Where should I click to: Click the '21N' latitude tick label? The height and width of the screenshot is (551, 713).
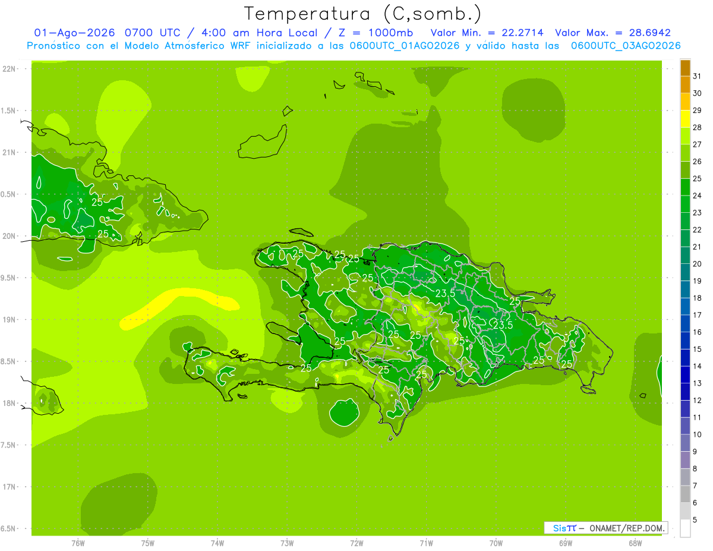tap(10, 153)
